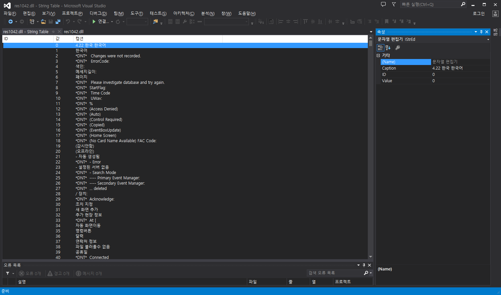Open the debug target dropdown next to 연결
The height and width of the screenshot is (295, 501).
click(112, 21)
